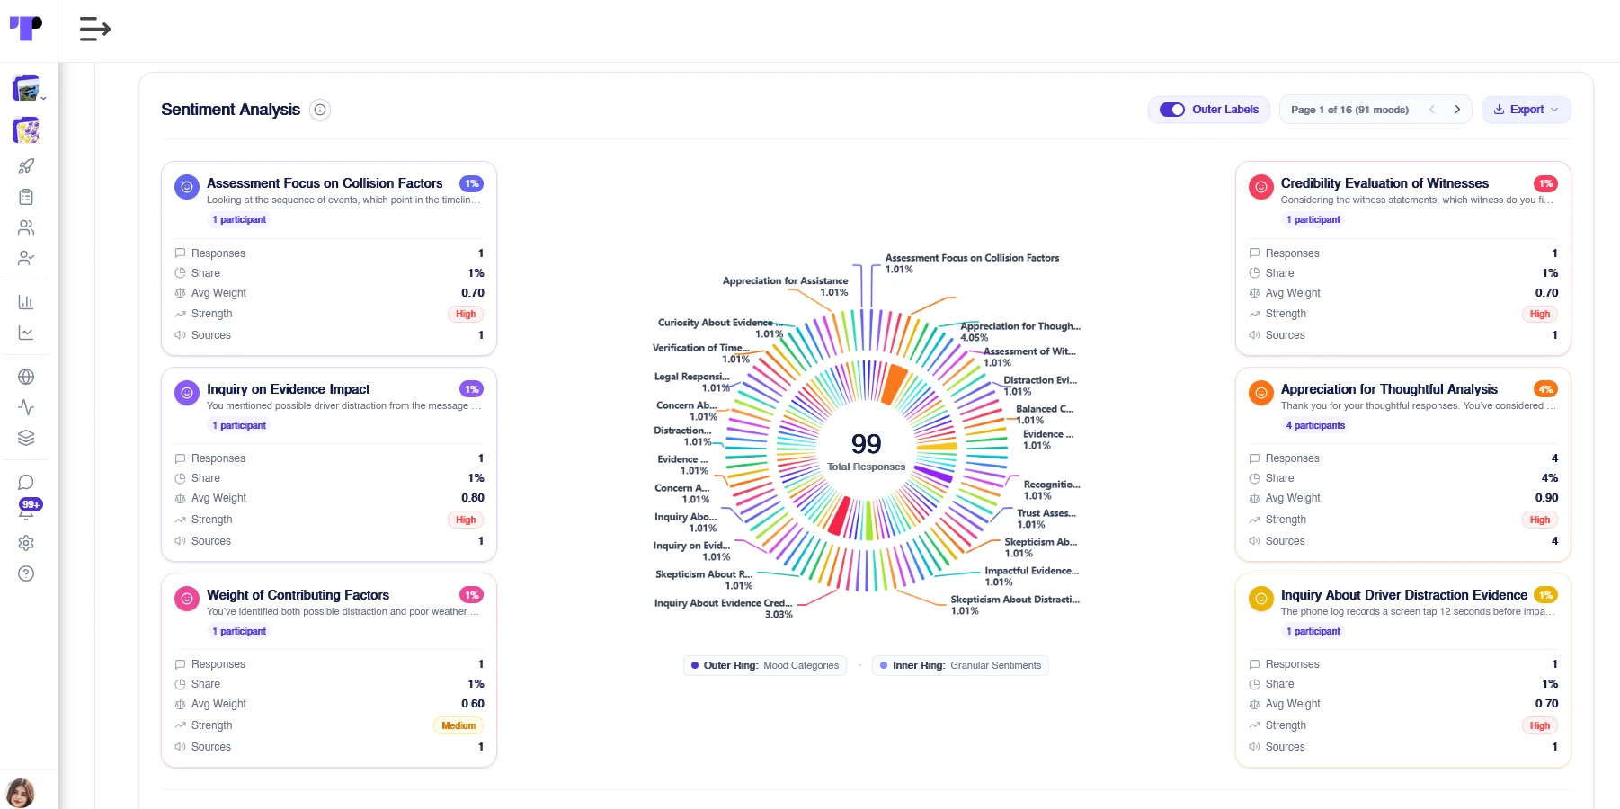Open Credibility Evaluation of Witnesses card title

coord(1384,183)
